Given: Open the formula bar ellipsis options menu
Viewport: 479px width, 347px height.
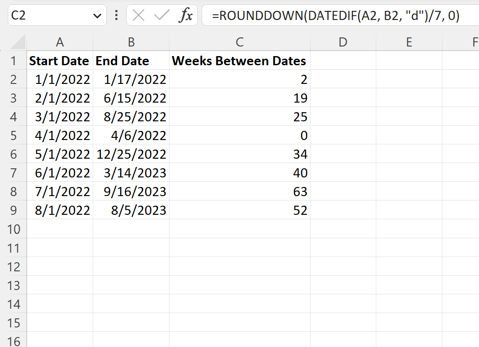Looking at the screenshot, I should point(116,14).
